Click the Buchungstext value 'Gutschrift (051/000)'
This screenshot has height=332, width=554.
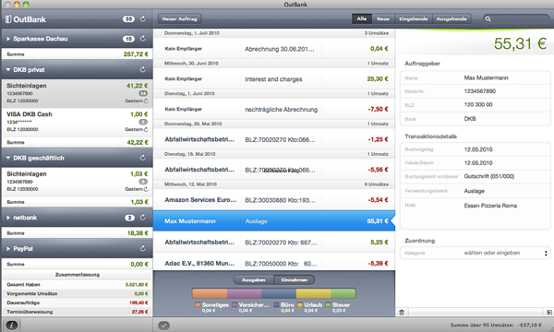pos(489,176)
